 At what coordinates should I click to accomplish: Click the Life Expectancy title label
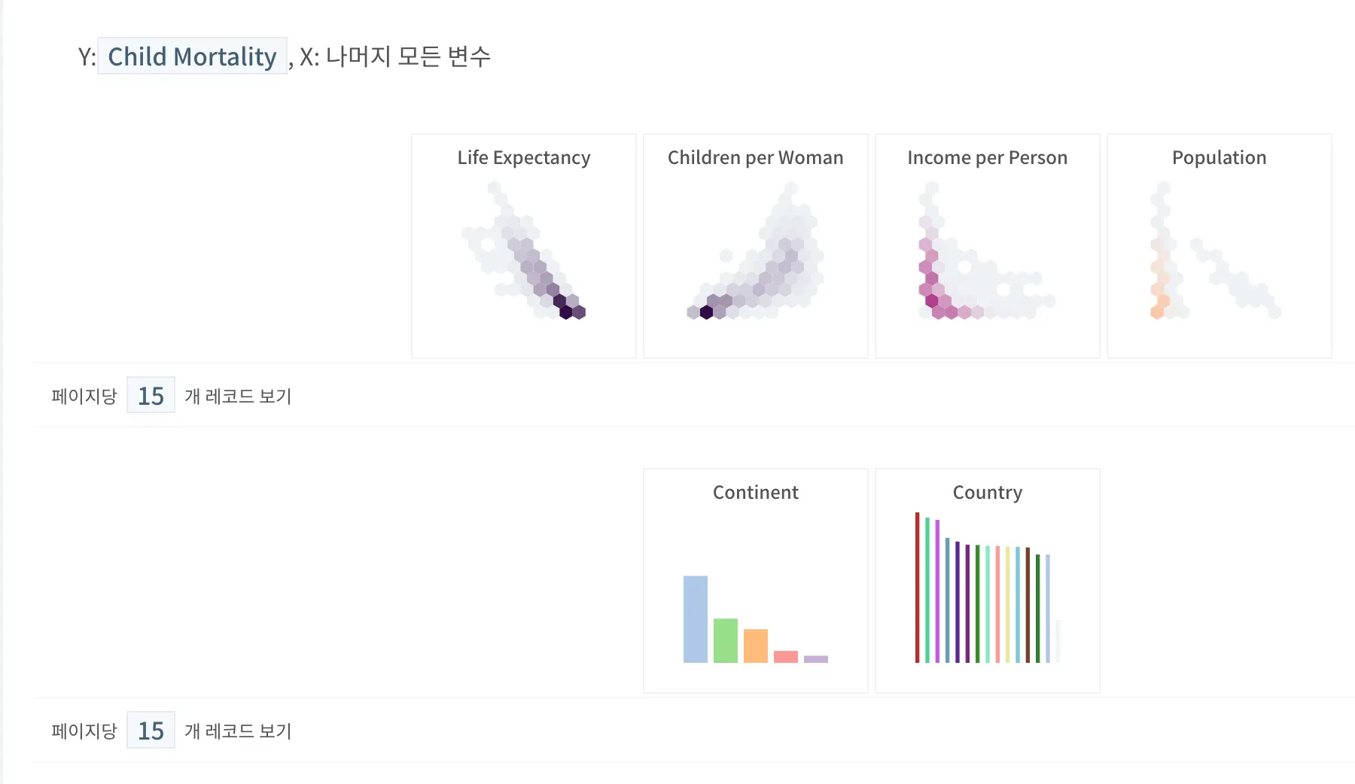click(524, 157)
